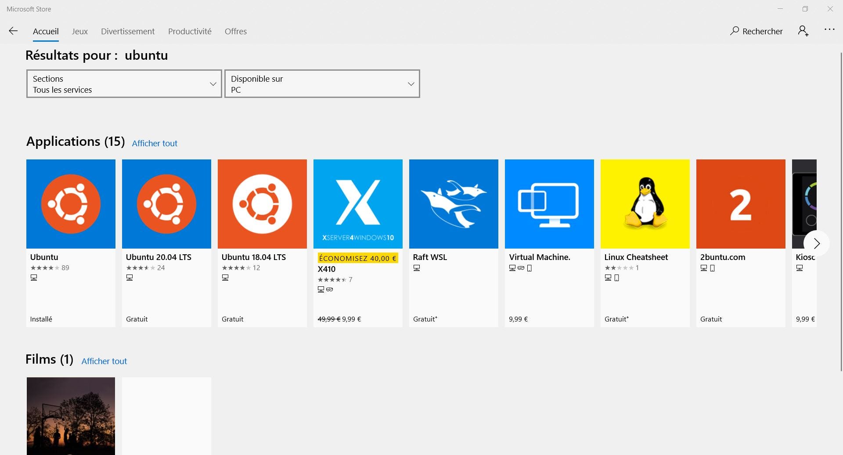Expand the Disponible sur dropdown

[322, 83]
